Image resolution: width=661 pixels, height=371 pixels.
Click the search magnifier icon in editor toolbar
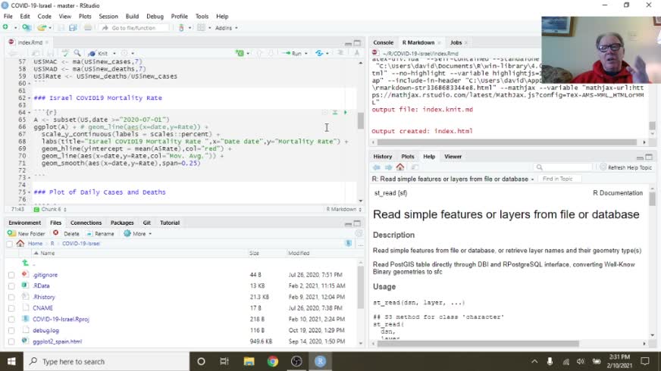click(77, 53)
